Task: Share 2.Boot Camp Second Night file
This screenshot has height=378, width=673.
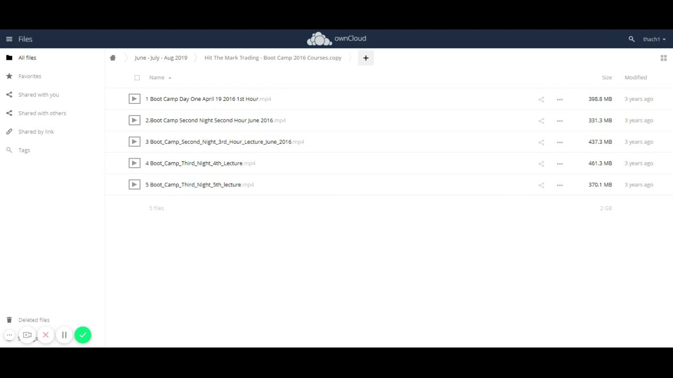Action: tap(541, 121)
